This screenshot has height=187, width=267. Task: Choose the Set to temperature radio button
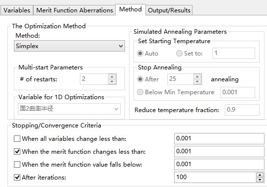point(179,54)
